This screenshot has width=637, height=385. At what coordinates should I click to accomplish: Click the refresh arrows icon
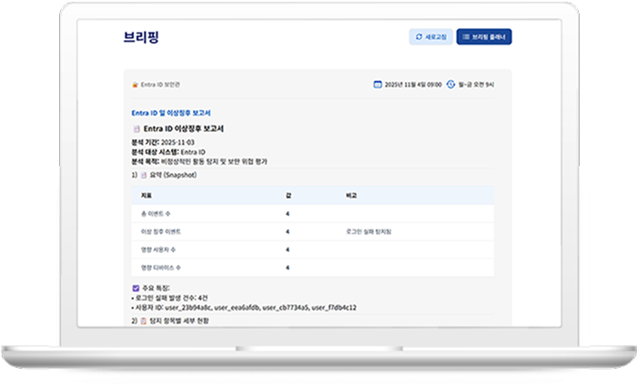click(419, 37)
